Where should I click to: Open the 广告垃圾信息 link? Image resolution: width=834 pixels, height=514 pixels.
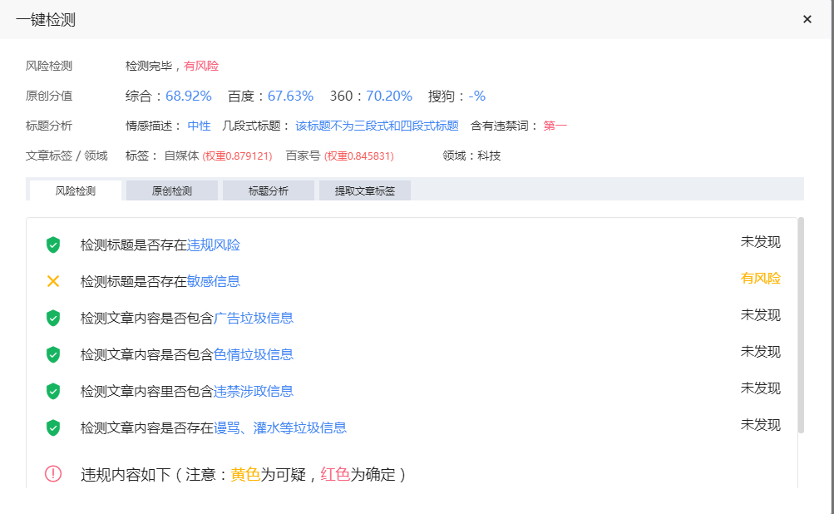[x=254, y=318]
